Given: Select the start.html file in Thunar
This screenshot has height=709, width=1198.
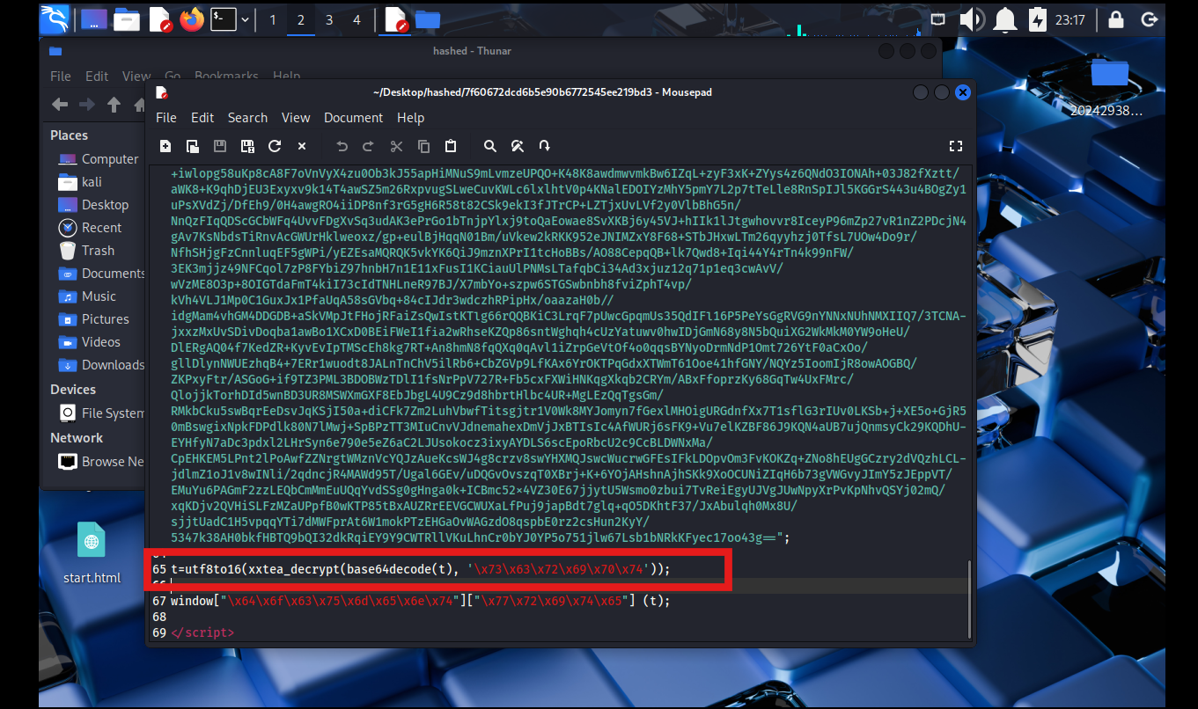Looking at the screenshot, I should tap(92, 552).
